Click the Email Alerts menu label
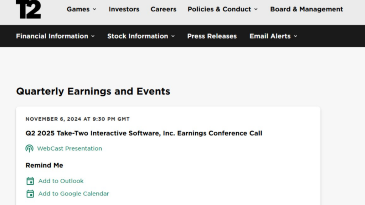The height and width of the screenshot is (205, 365). 270,36
